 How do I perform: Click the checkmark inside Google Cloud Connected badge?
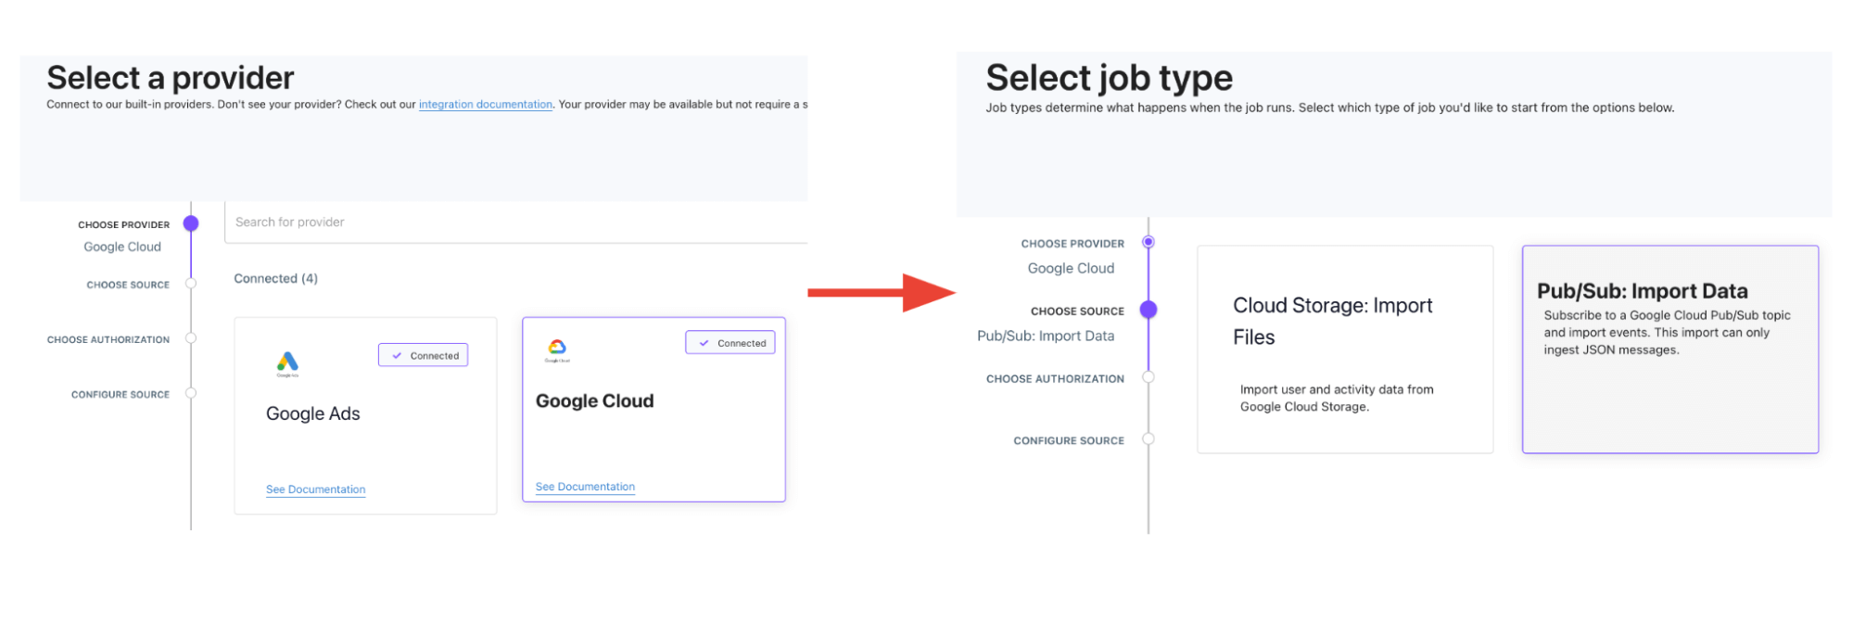point(704,342)
